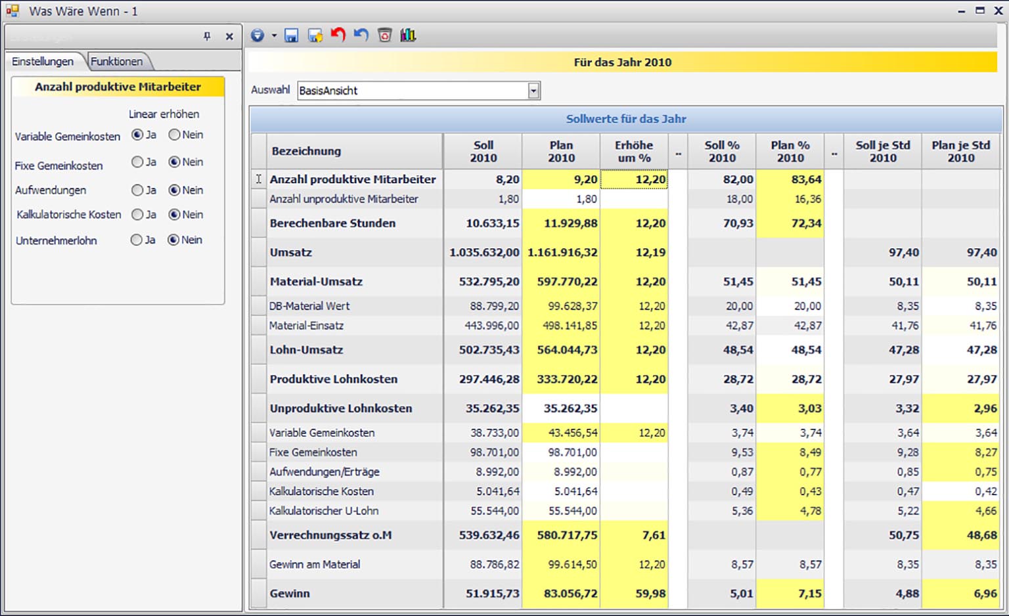Open the Auswahl BasisAnsicht dropdown
Screen dimensions: 1009x616
[x=533, y=91]
